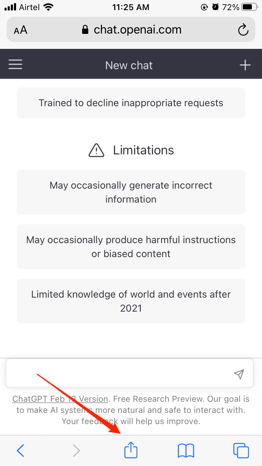Tap "Trained to decline inappropriate requests" card

(131, 103)
